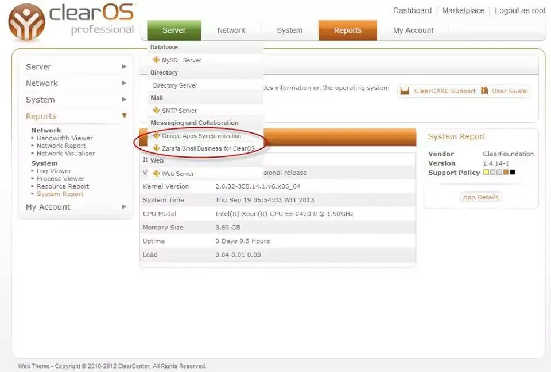Click the SMTP Server menu icon
Viewport: 551px width, 372px height.
click(x=156, y=110)
